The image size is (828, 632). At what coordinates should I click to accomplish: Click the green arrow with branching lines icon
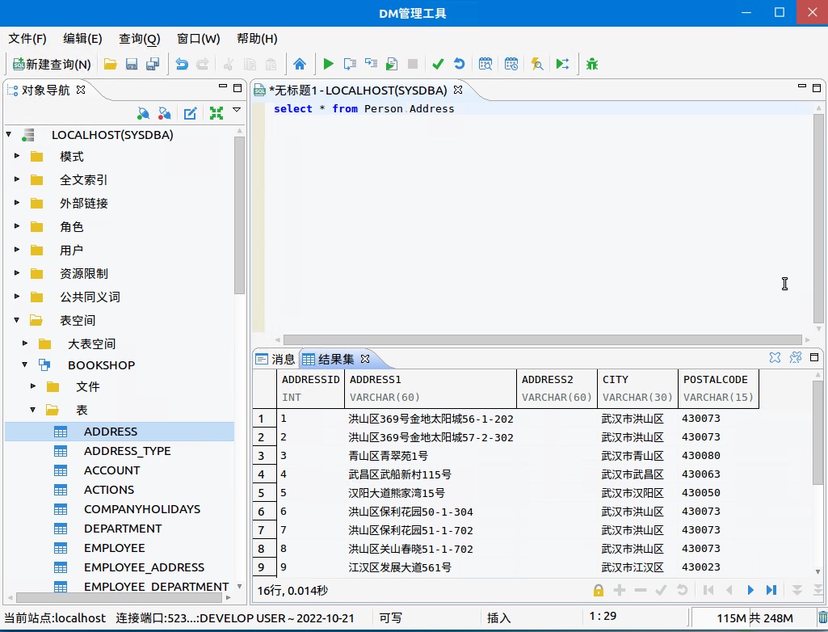pos(562,65)
